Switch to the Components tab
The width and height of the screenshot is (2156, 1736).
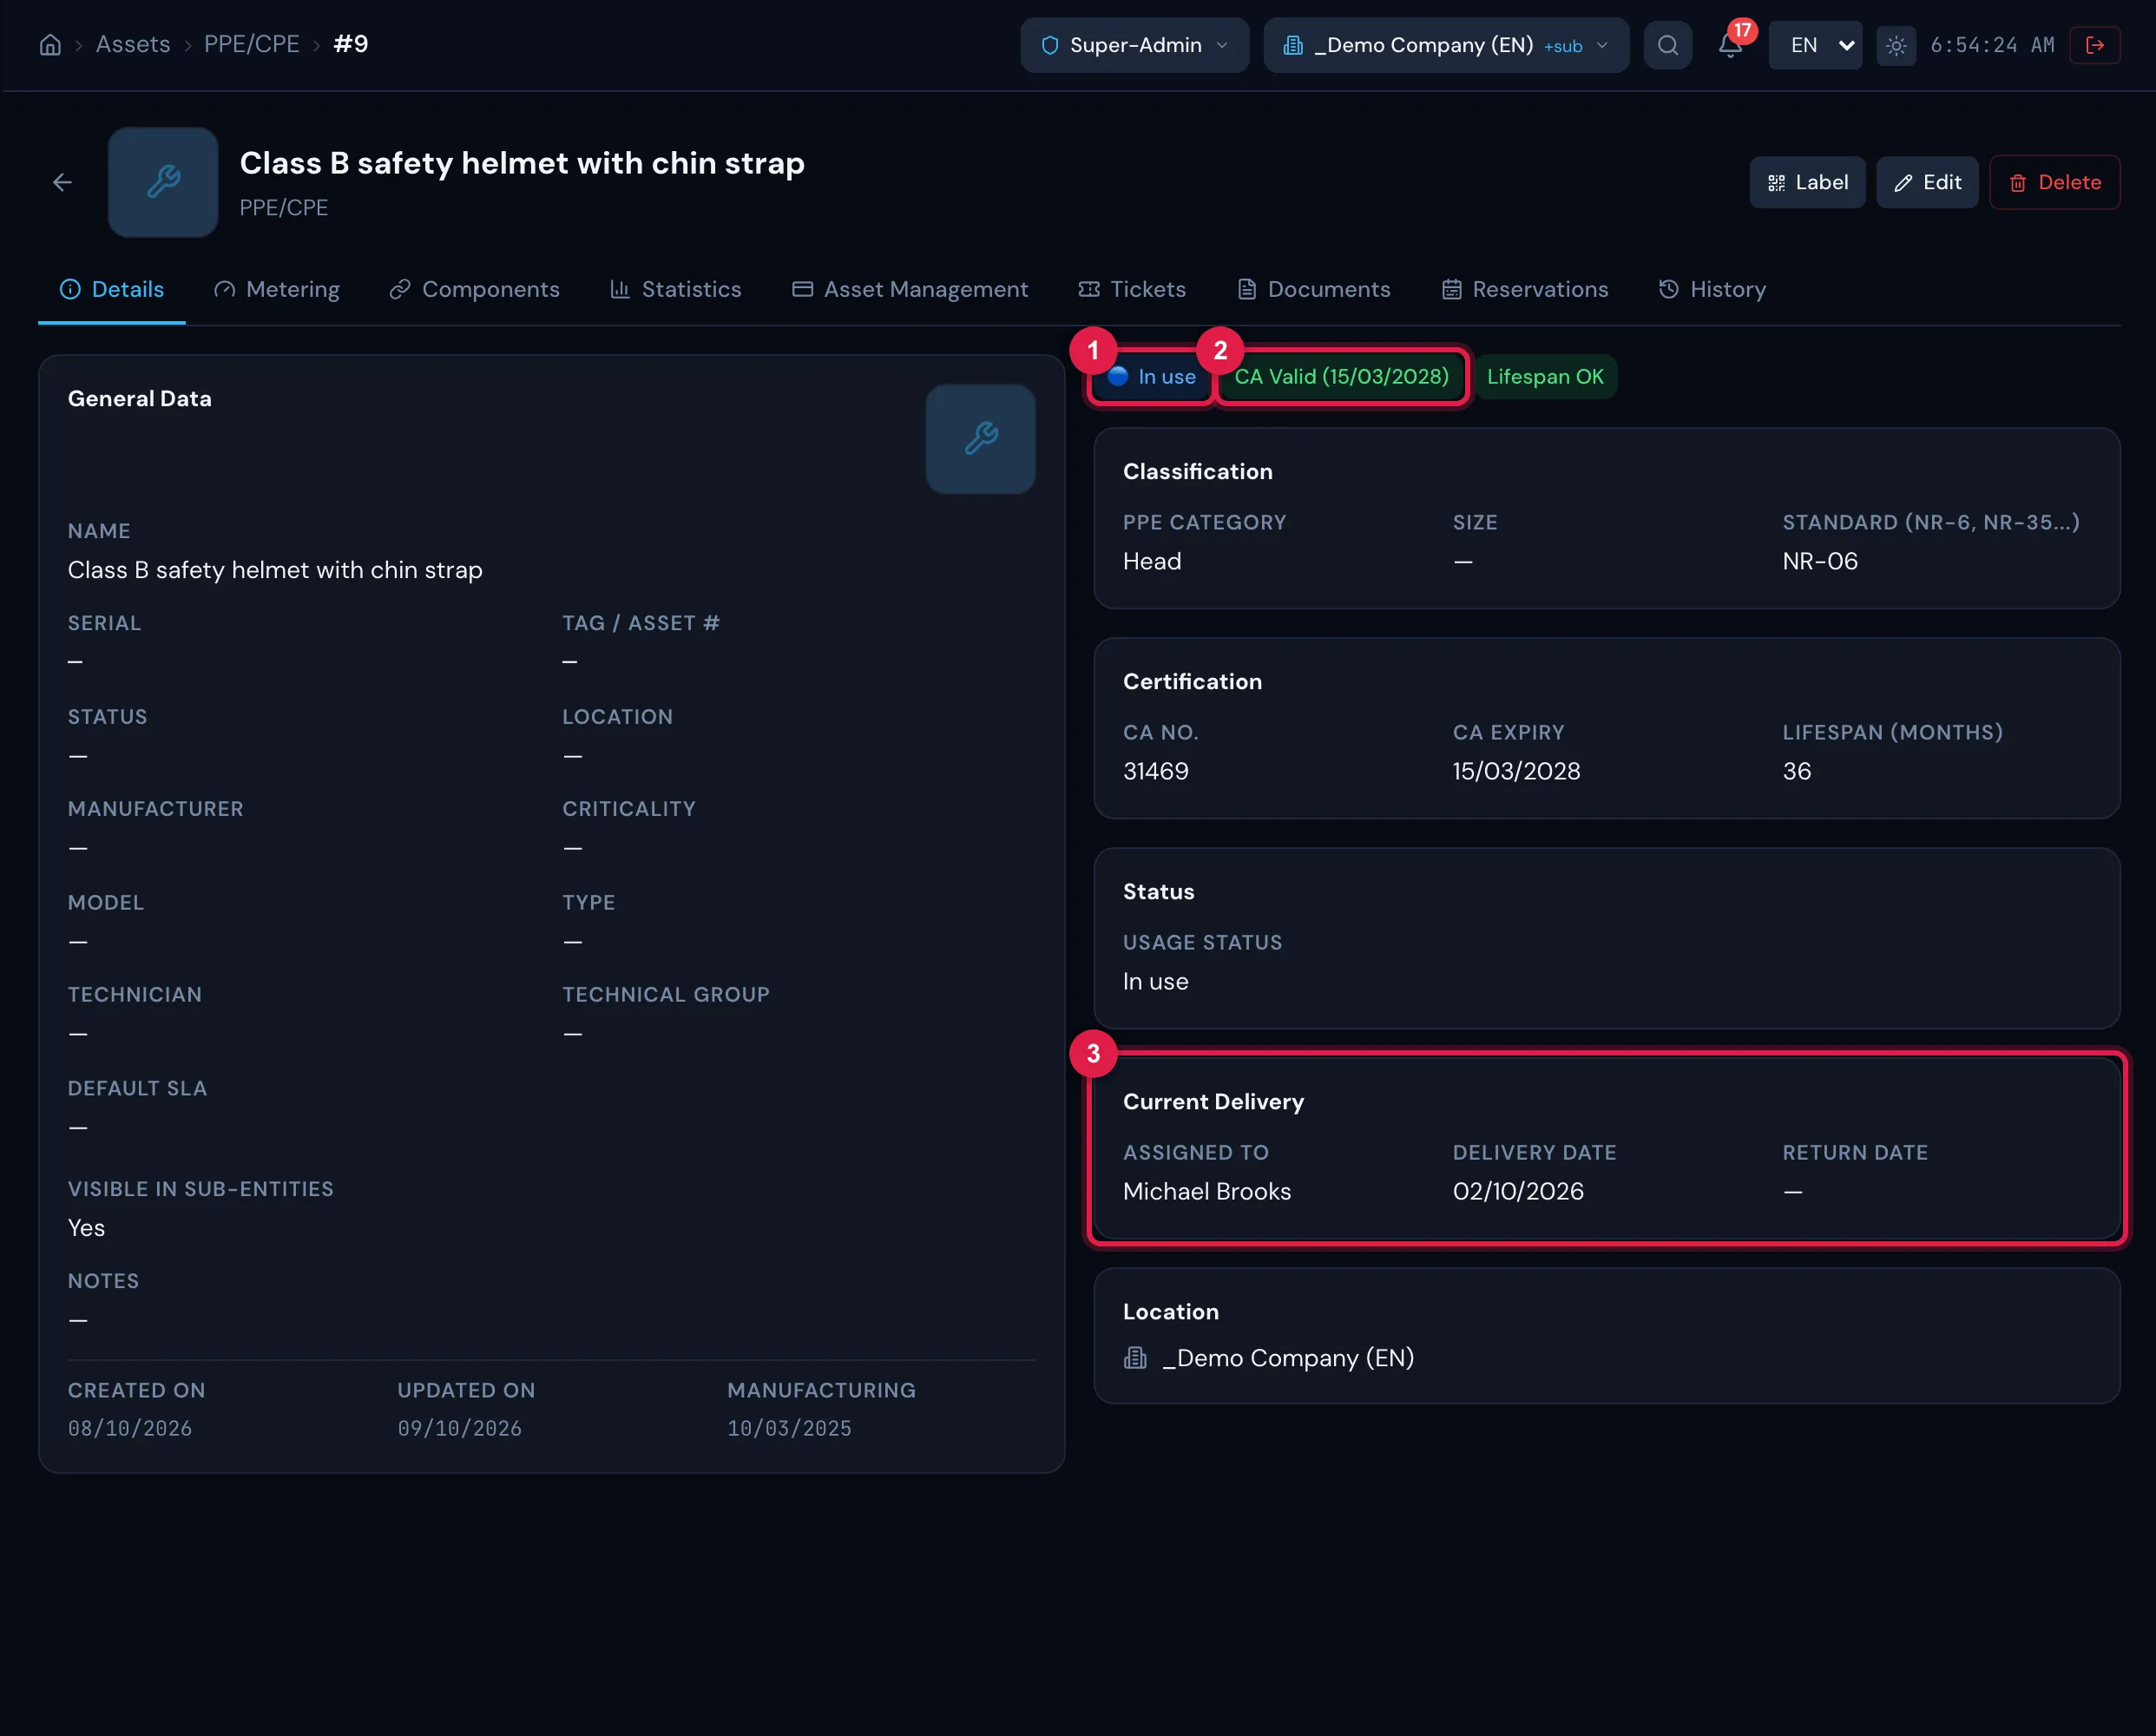[x=474, y=289]
